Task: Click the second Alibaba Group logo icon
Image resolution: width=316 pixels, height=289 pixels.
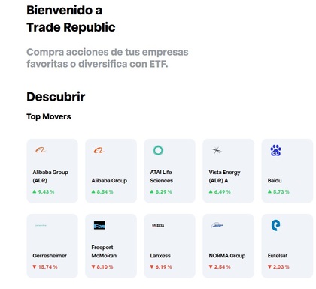Action: click(99, 150)
